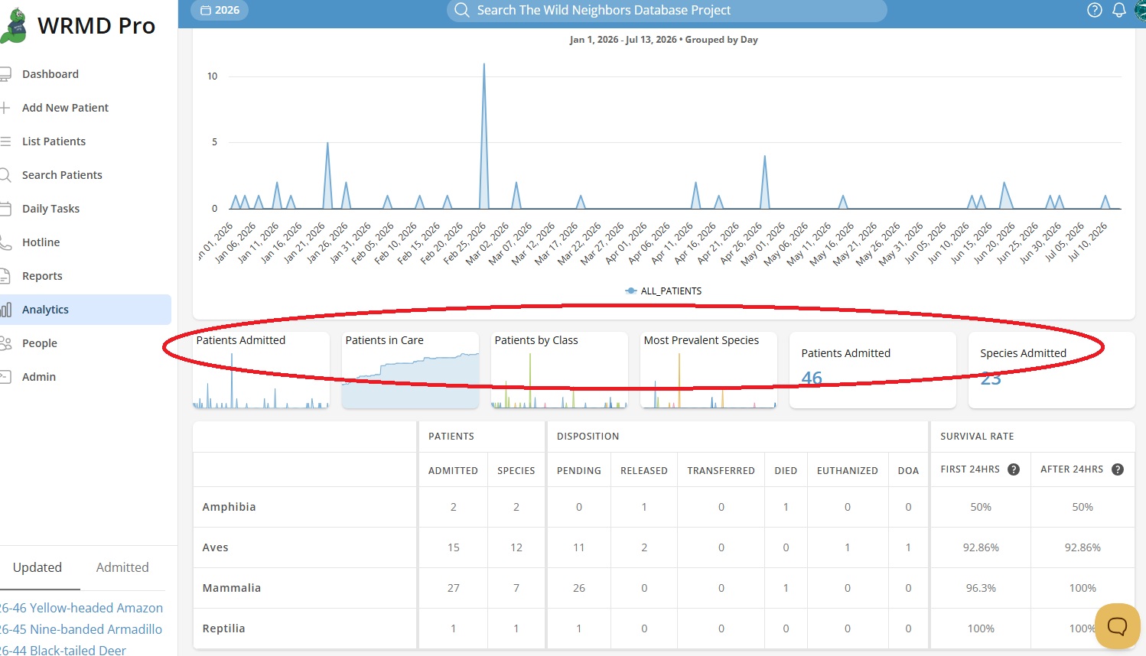This screenshot has width=1146, height=656.
Task: Open patient 26-46 Yellow-headed Amazon
Action: coord(81,608)
